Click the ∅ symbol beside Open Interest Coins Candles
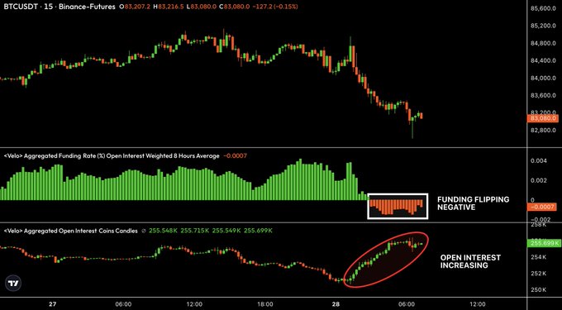This screenshot has width=562, height=310. [144, 231]
